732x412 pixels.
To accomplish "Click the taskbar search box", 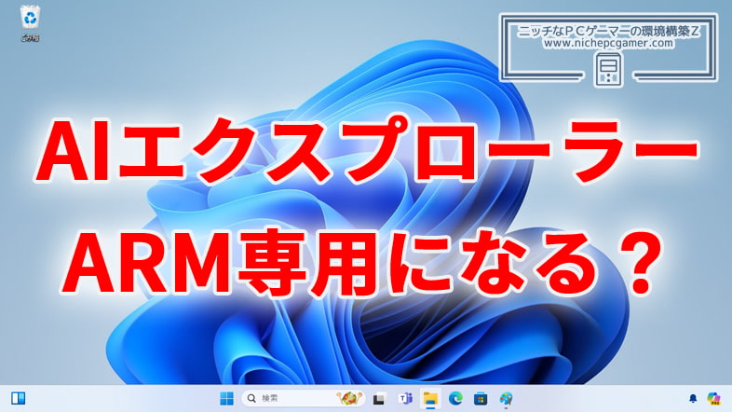I will tap(304, 398).
